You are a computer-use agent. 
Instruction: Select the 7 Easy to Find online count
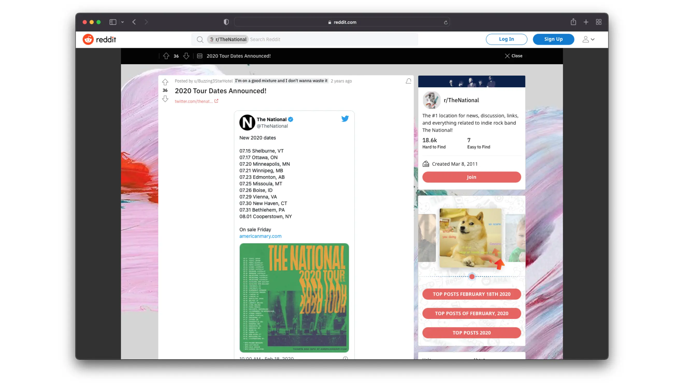[478, 143]
